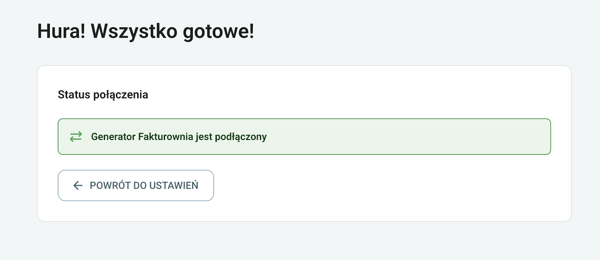This screenshot has width=600, height=260.
Task: Click the green connection status banner
Action: click(x=375, y=137)
